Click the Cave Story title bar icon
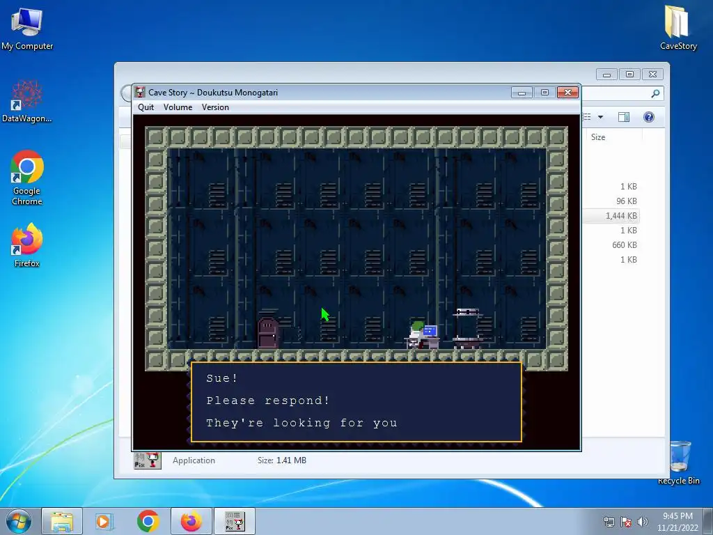This screenshot has width=713, height=535. point(140,93)
